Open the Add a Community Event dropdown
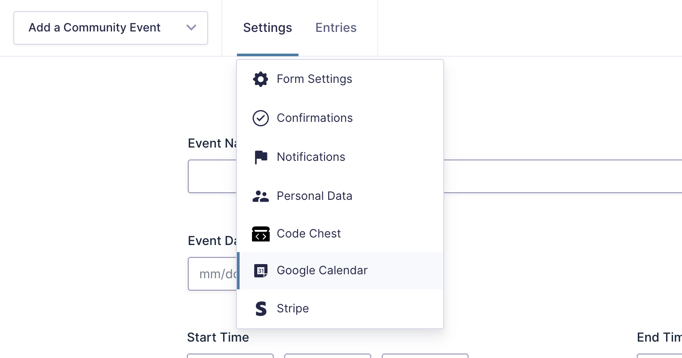Image resolution: width=682 pixels, height=358 pixels. click(95, 27)
